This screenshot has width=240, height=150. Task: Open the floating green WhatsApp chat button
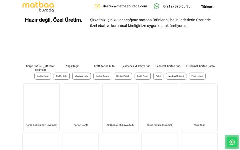(232, 142)
